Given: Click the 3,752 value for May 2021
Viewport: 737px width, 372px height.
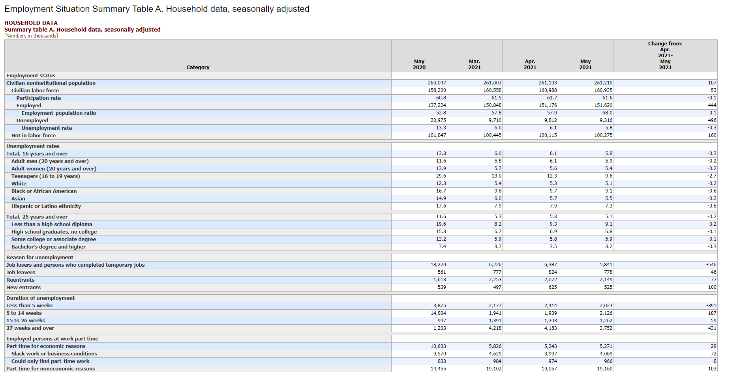Looking at the screenshot, I should [x=606, y=328].
